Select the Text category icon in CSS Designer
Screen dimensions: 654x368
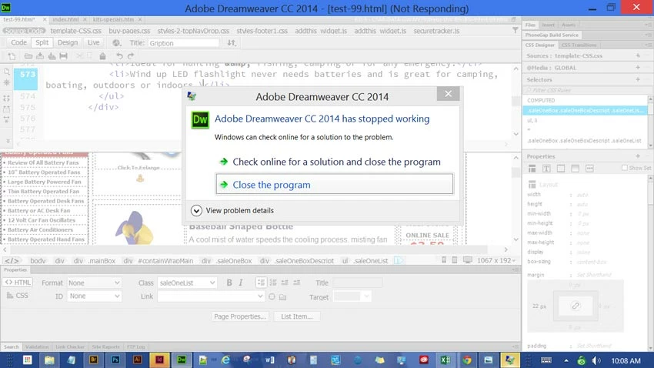tap(546, 169)
